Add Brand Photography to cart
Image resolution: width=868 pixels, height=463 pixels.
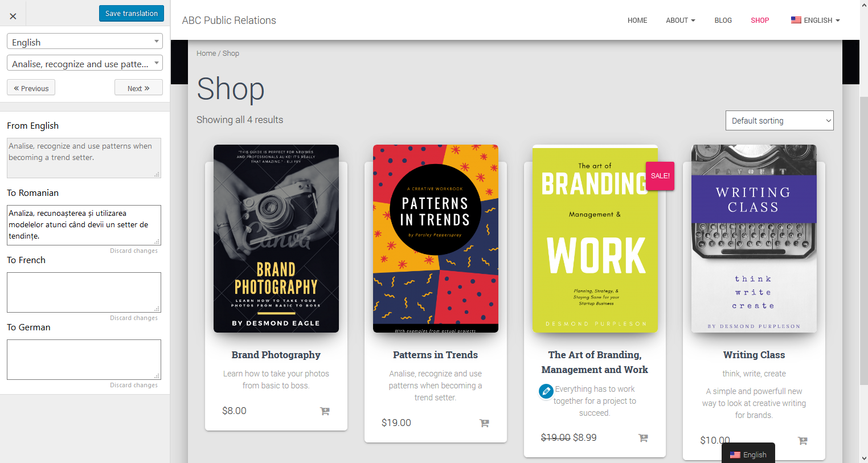point(325,411)
